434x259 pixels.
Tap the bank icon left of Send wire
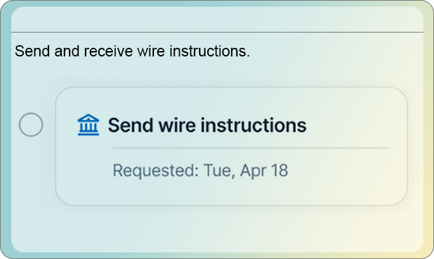click(88, 125)
